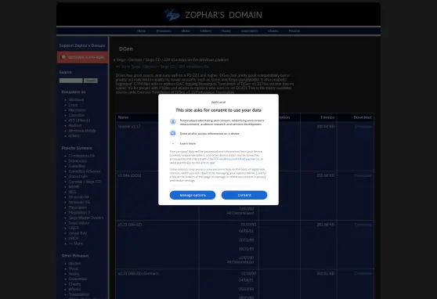Viewport: 437px width, 299px height.
Task: Open the Home navigation item
Action: click(141, 31)
